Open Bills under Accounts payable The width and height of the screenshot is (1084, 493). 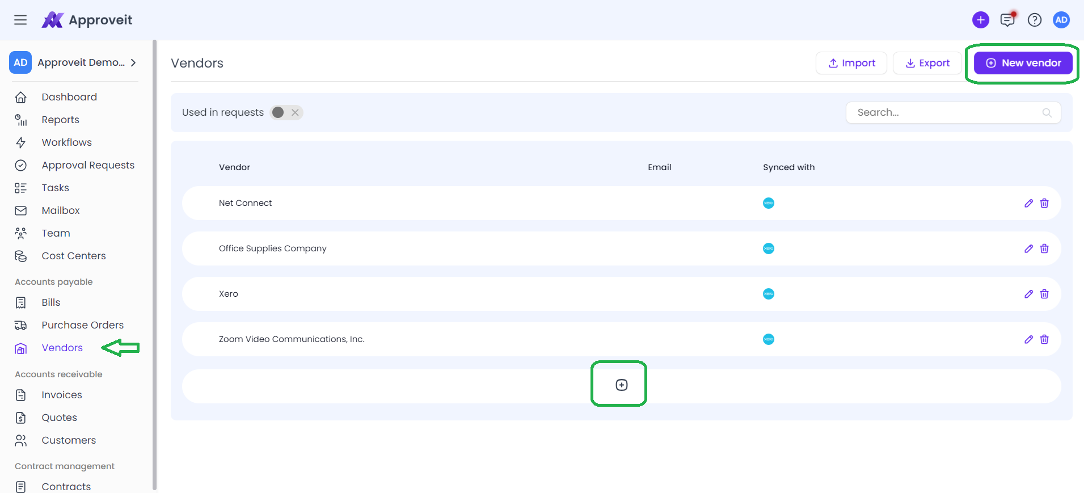pyautogui.click(x=50, y=302)
